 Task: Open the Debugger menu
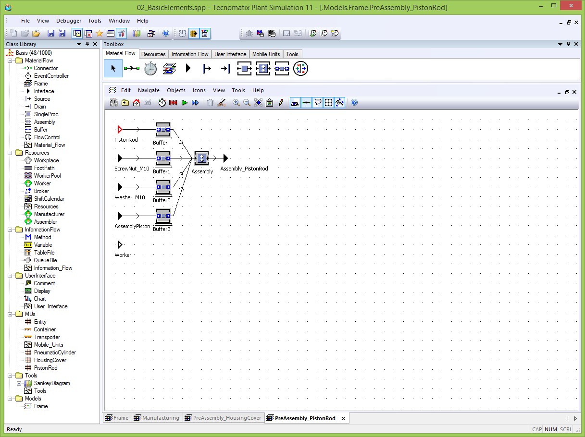pos(69,21)
